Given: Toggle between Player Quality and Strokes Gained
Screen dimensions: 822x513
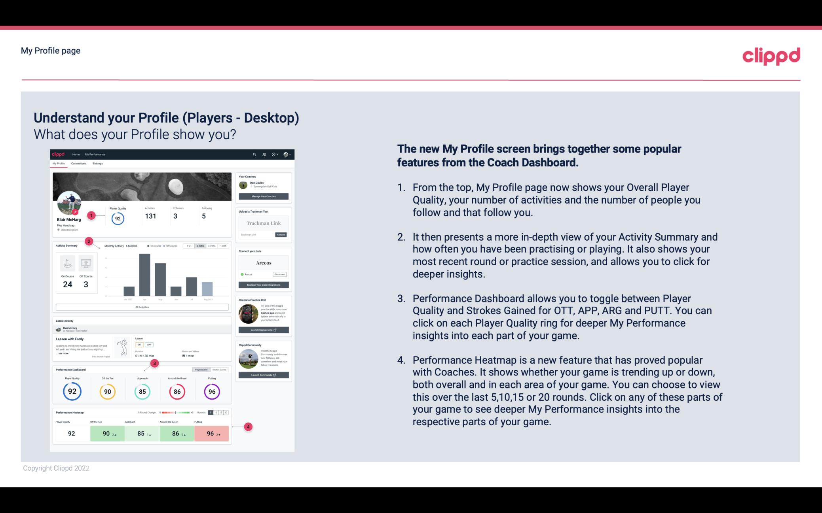Looking at the screenshot, I should tap(212, 370).
